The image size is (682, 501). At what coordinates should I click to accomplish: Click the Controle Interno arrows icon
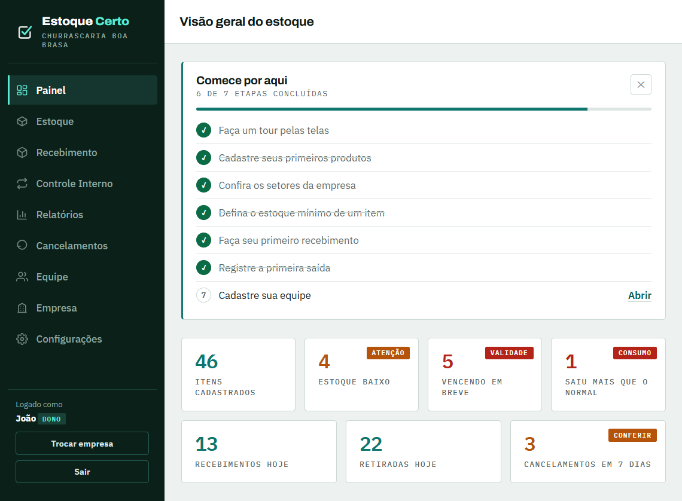(22, 184)
